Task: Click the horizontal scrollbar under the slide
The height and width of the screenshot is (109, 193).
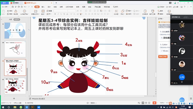Action: 93,96
